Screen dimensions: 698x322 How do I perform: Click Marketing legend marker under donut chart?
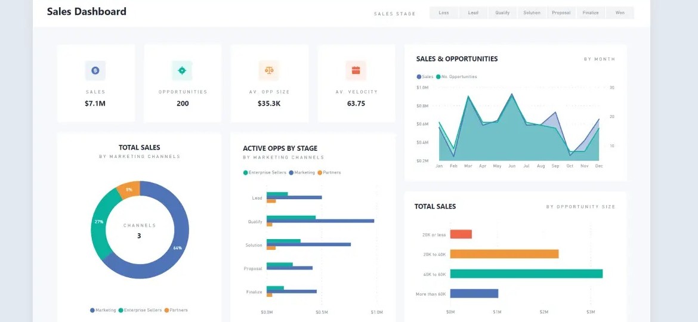point(92,310)
